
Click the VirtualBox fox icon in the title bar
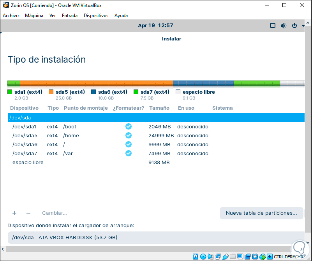pyautogui.click(x=6, y=5)
